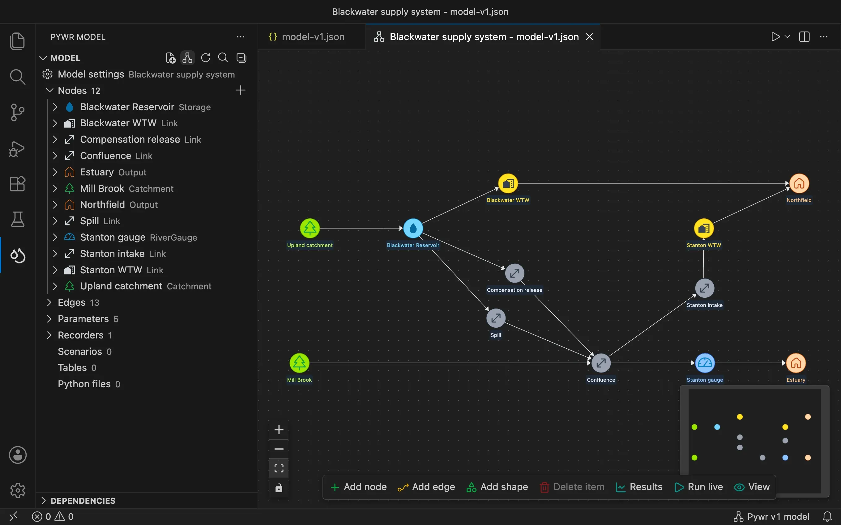Open notifications bell in status bar
This screenshot has height=525, width=841.
(827, 517)
